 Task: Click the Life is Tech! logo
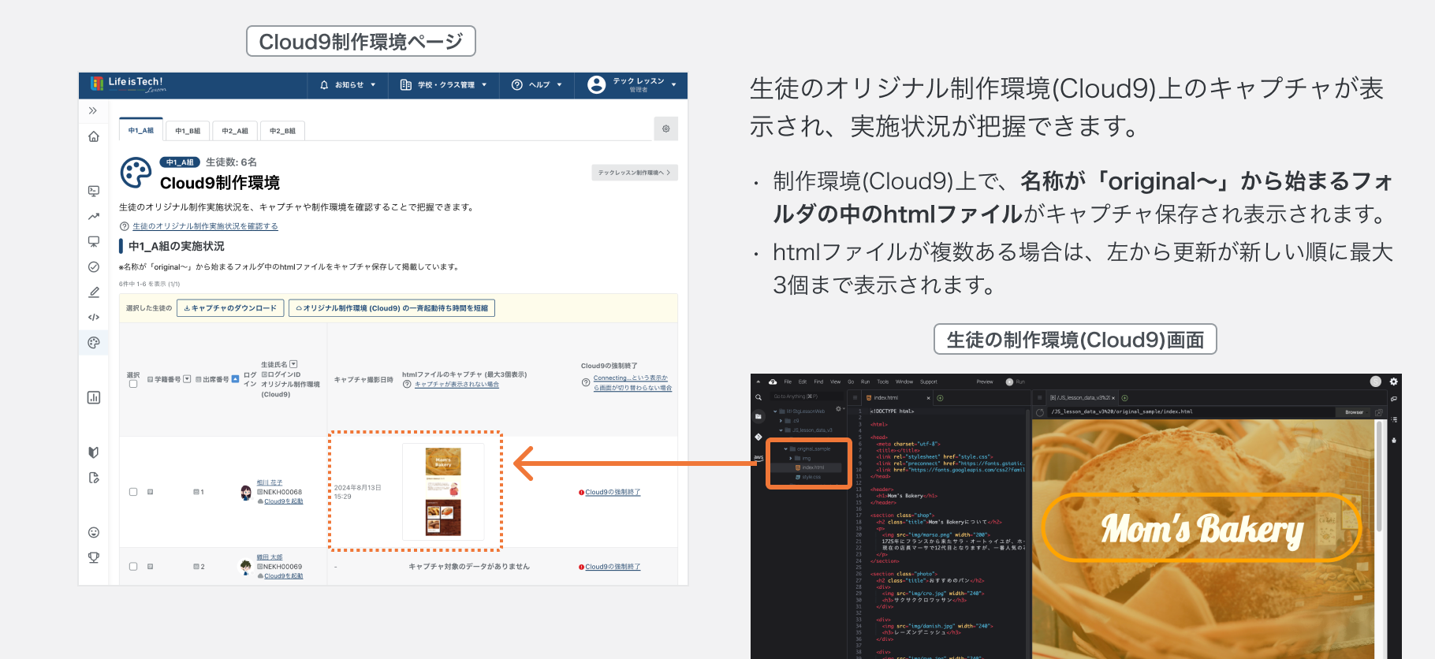(128, 84)
